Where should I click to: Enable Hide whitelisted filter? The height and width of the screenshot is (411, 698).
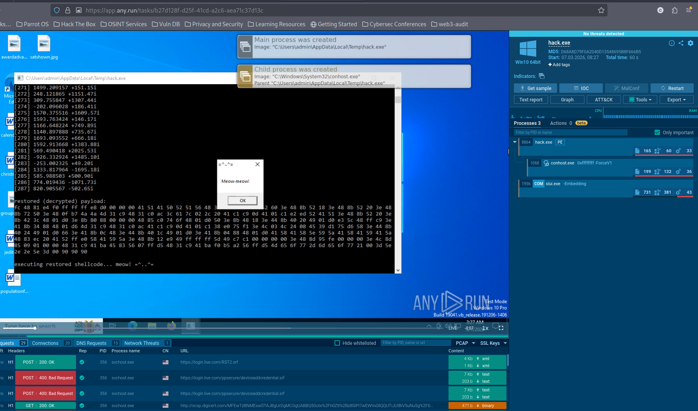click(337, 343)
